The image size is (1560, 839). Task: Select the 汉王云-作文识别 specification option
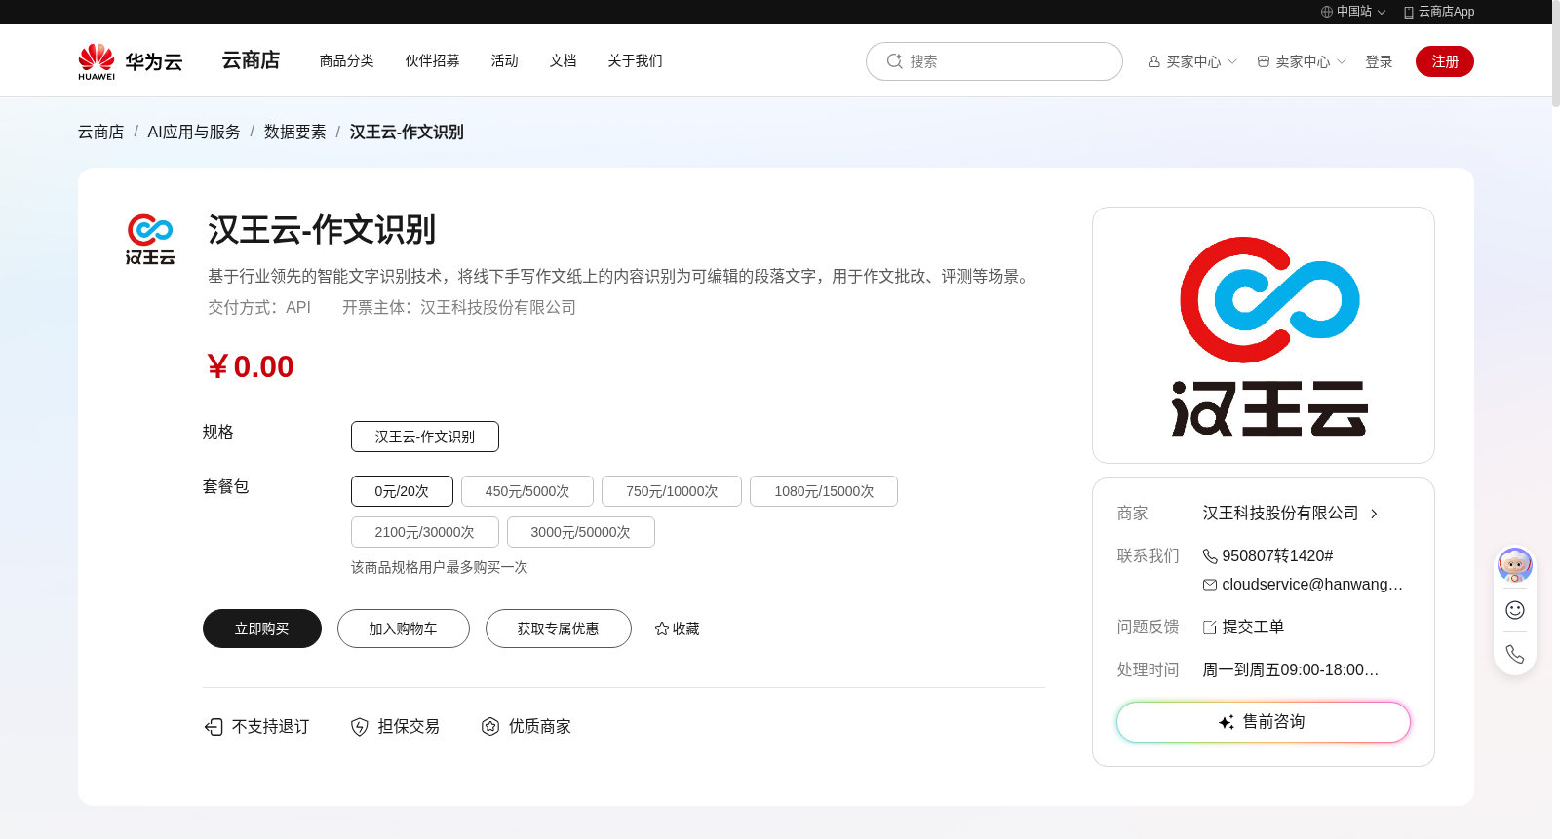425,437
